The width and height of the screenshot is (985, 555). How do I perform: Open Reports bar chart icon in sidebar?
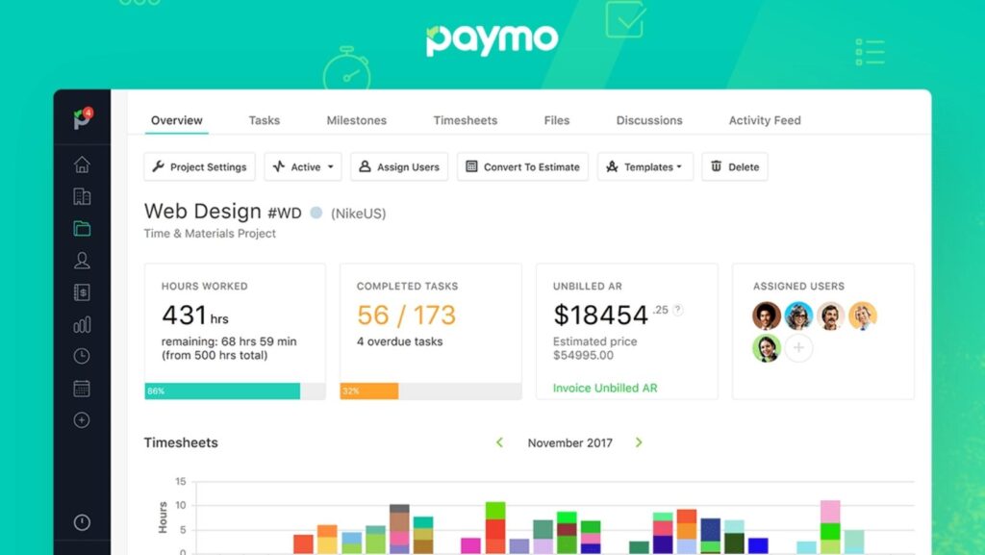click(x=82, y=324)
